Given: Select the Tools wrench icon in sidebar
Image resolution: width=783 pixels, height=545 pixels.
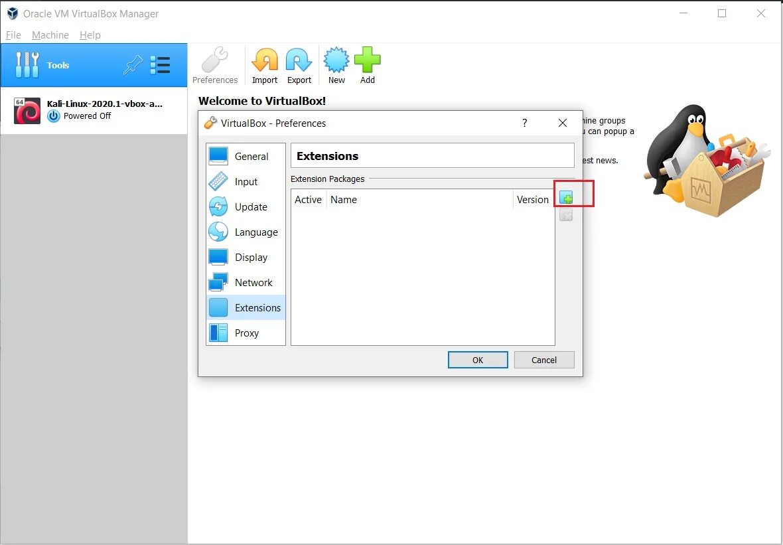Looking at the screenshot, I should pos(27,65).
